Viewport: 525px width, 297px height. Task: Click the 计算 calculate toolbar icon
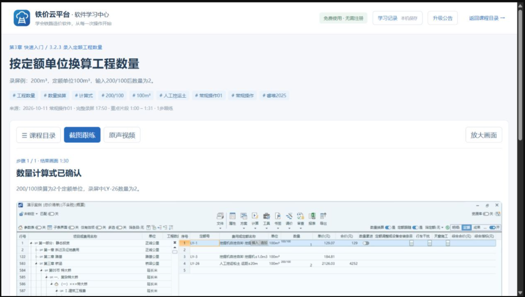(255, 216)
